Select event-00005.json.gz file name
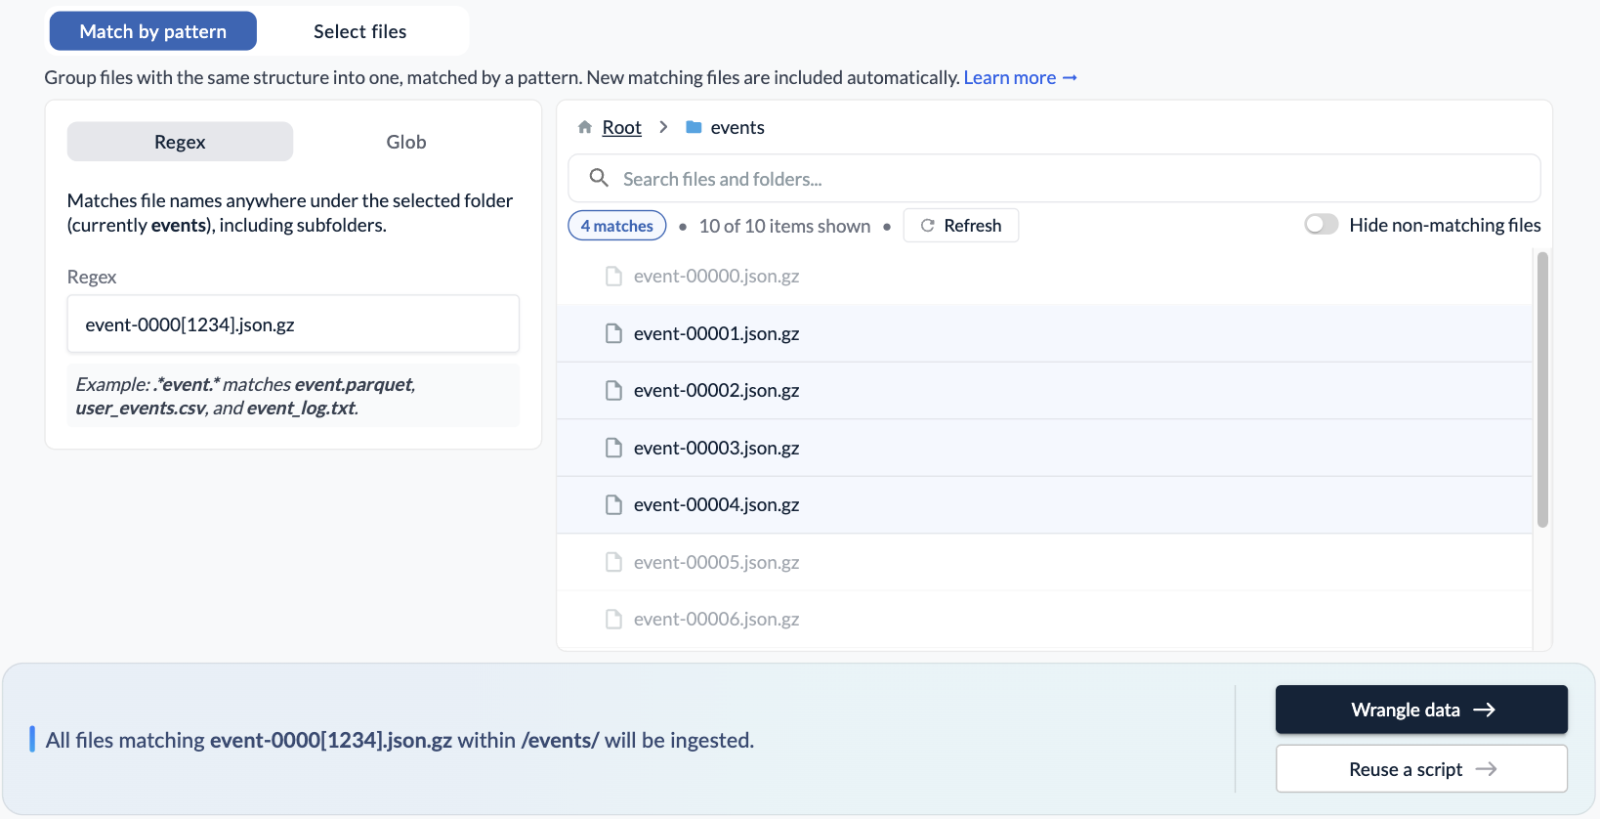This screenshot has width=1600, height=819. [716, 562]
